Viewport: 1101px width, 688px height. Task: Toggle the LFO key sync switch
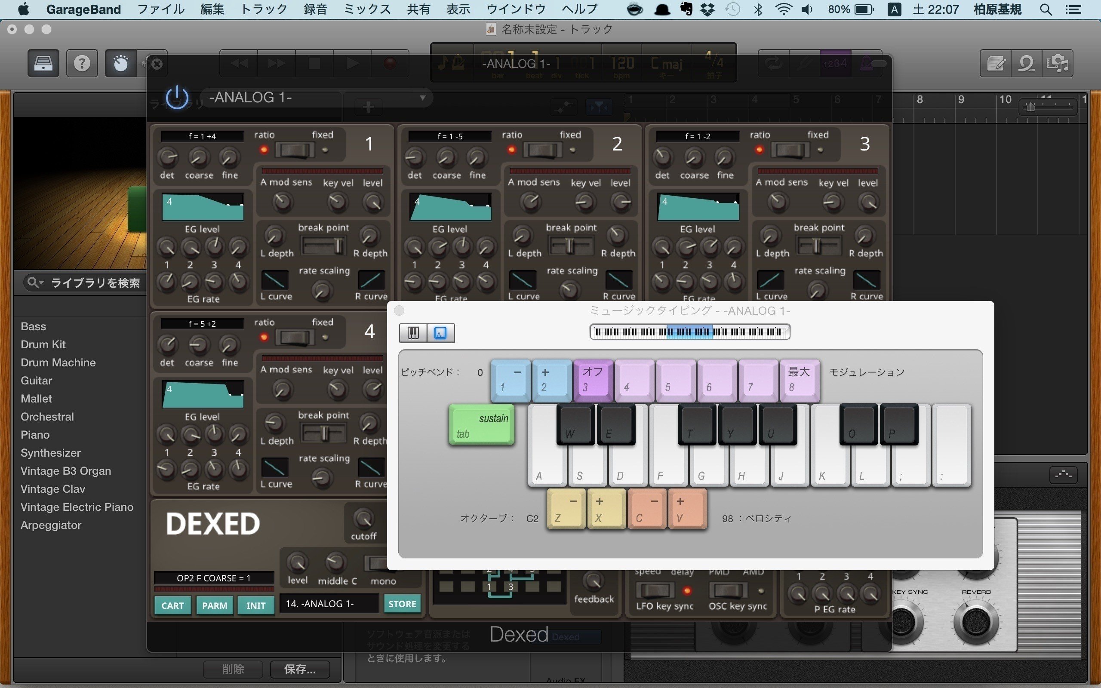tap(655, 591)
